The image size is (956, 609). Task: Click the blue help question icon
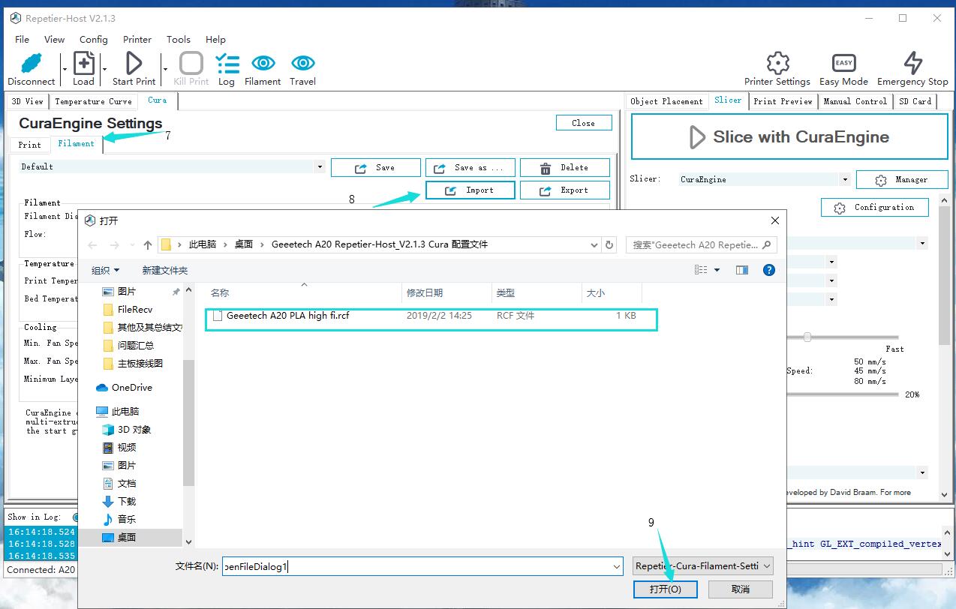[768, 270]
